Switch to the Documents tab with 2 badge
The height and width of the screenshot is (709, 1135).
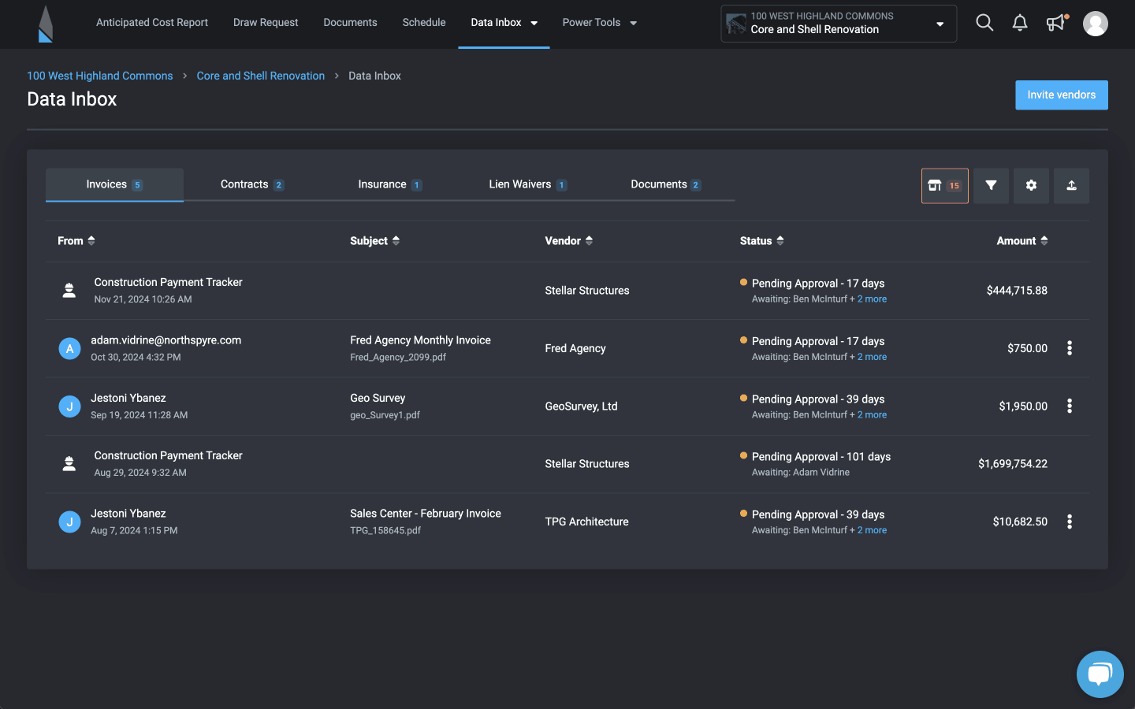tap(666, 184)
